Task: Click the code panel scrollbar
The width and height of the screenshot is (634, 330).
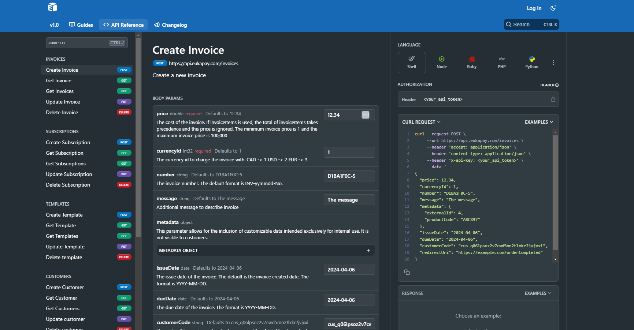Action: pos(555,192)
